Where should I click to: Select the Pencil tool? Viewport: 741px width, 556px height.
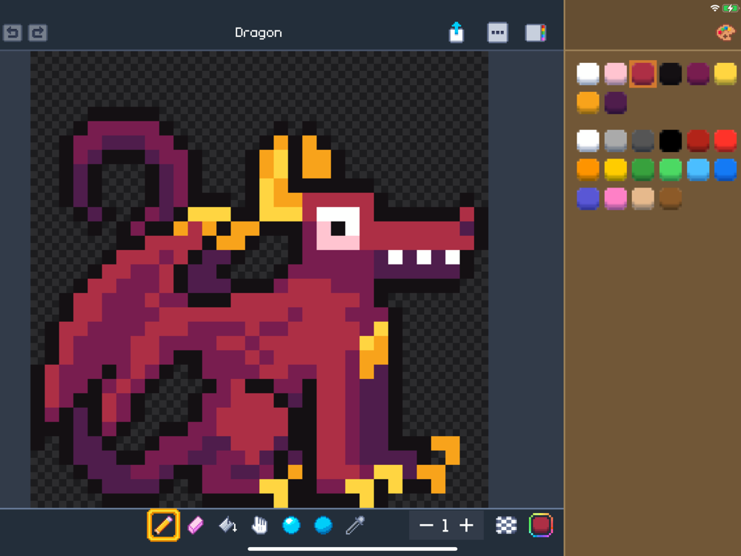coord(164,526)
